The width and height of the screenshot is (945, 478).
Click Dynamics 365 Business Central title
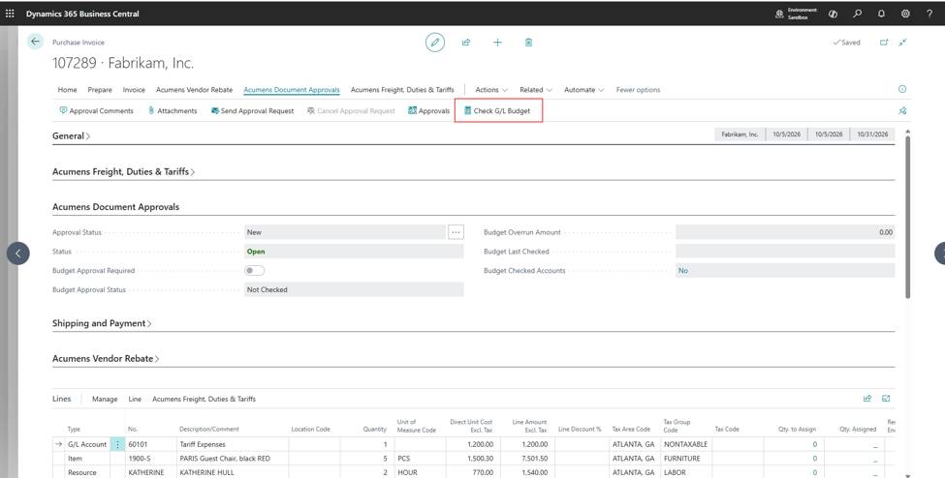(x=82, y=14)
